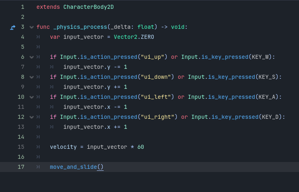Fold the ui_up if block on line 6
Viewport: 299px width, 192px height.
(32, 57)
